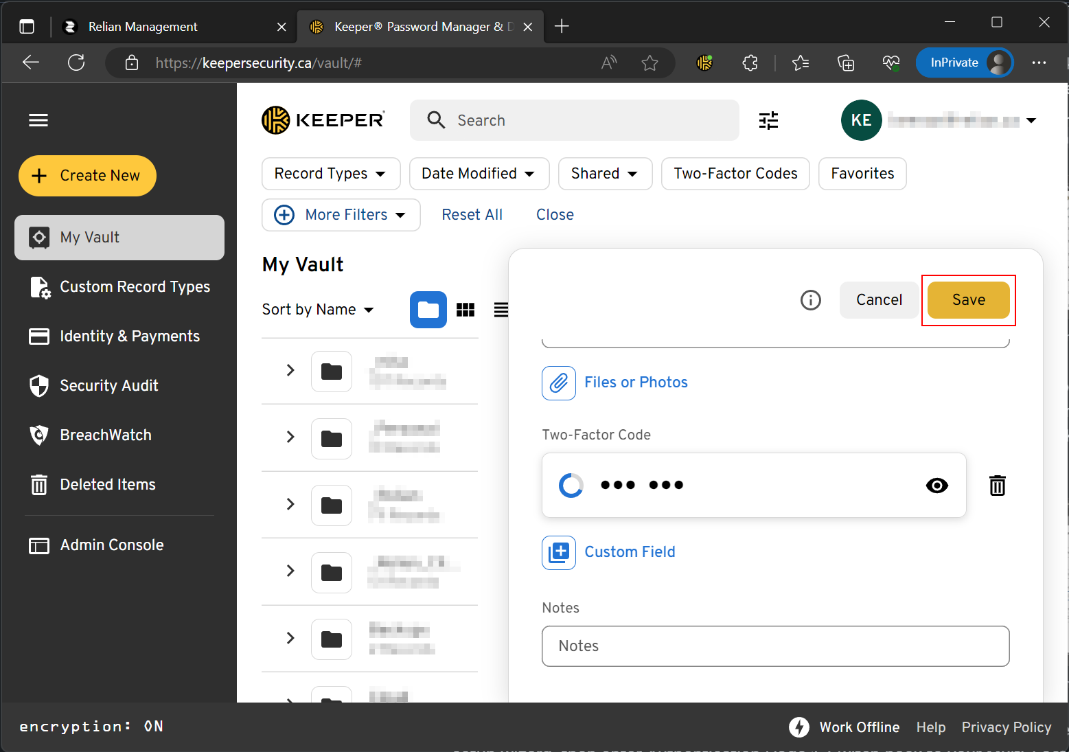The image size is (1069, 752).
Task: Open search filter settings icon
Action: (768, 121)
